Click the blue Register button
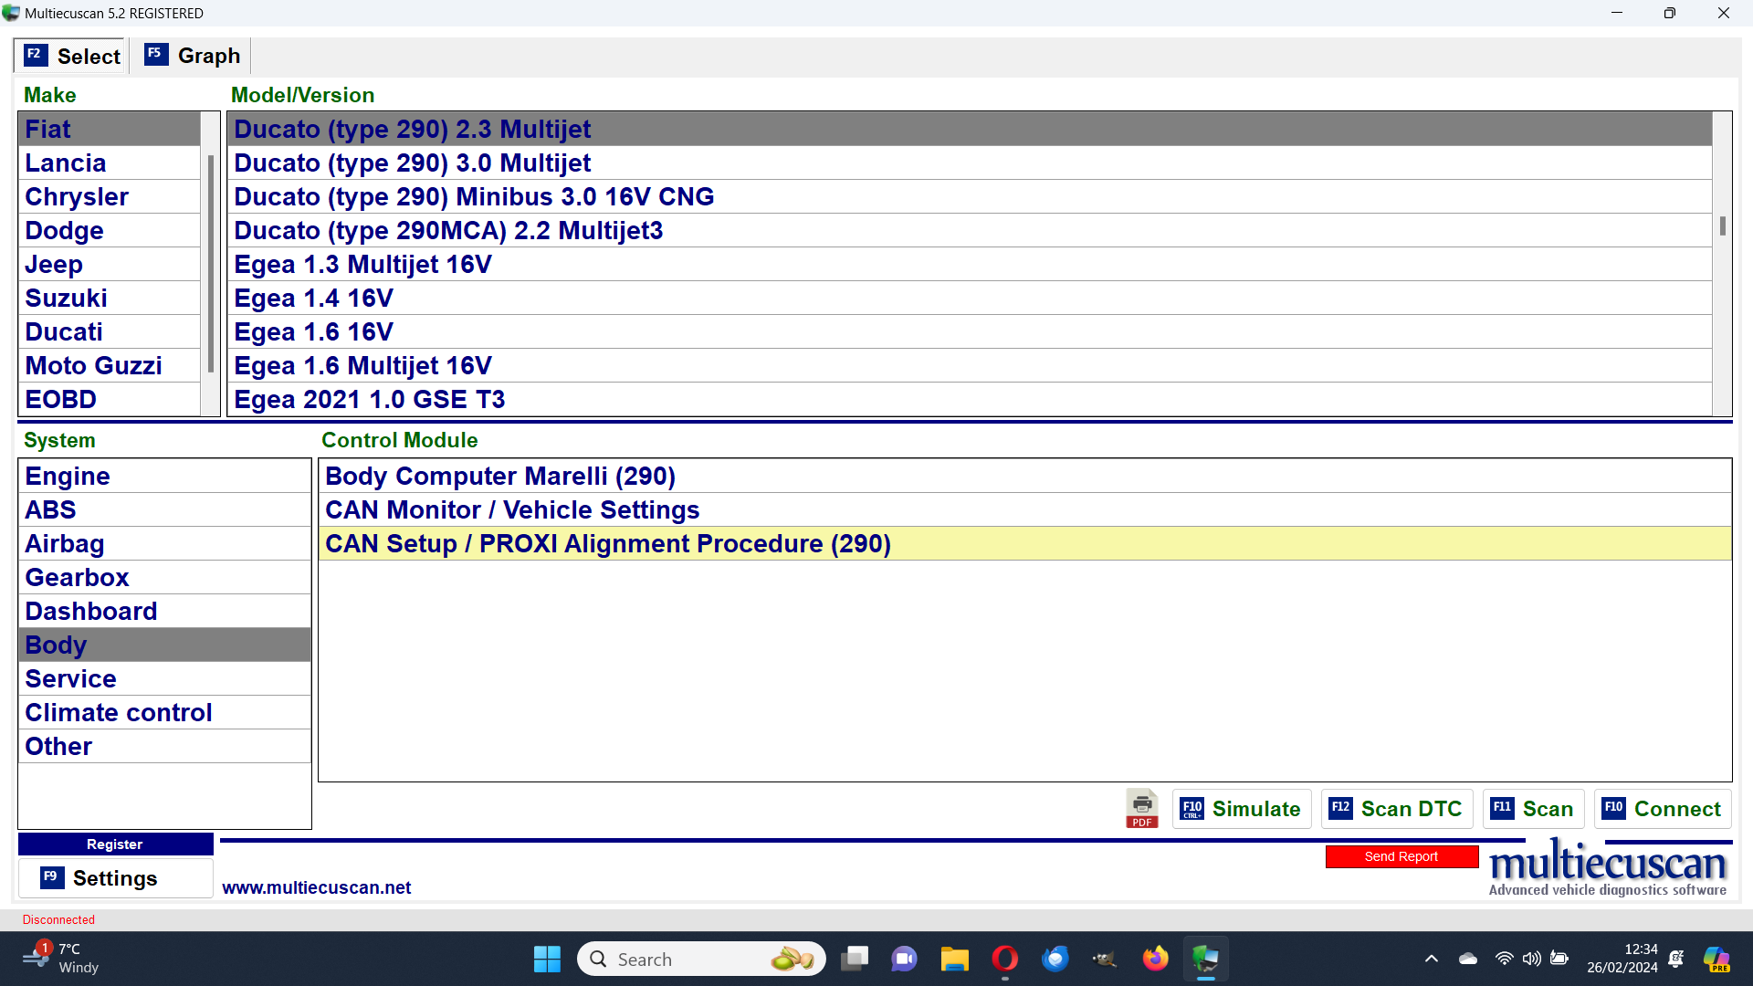 coord(115,844)
